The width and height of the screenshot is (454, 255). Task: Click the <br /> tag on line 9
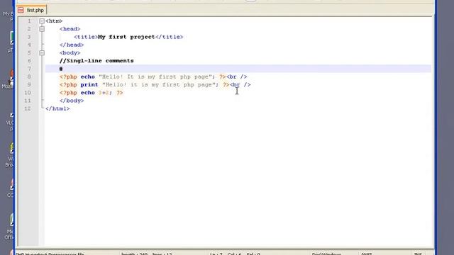click(x=240, y=85)
